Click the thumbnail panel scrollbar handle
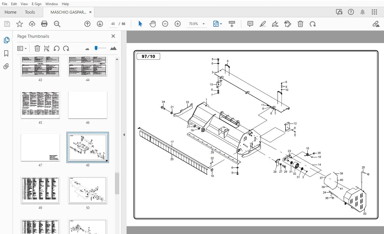The width and height of the screenshot is (384, 234). pos(117,183)
